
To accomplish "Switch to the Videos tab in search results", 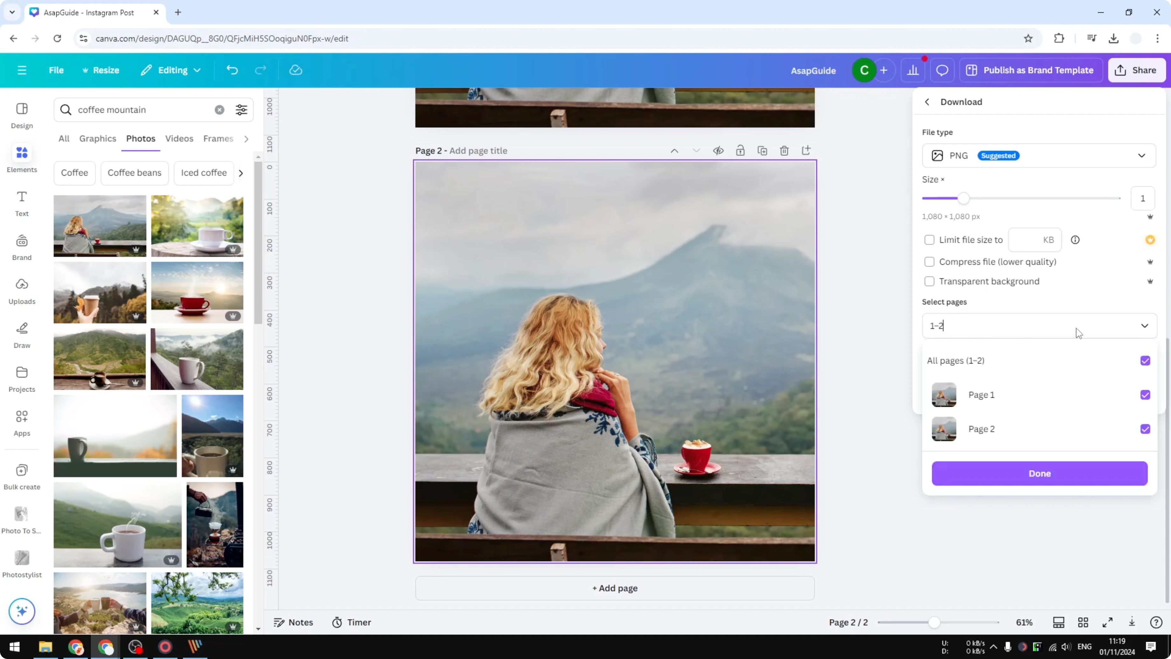I will click(179, 139).
